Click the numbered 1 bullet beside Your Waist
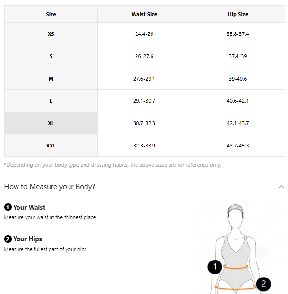 click(8, 207)
